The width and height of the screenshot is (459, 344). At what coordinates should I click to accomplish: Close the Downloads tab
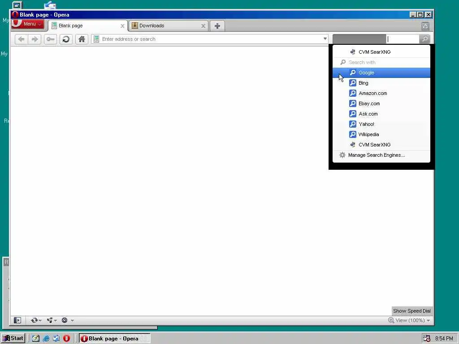click(203, 26)
